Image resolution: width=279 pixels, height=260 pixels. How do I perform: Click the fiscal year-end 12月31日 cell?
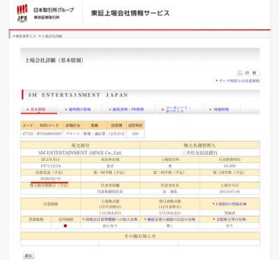click(116, 134)
